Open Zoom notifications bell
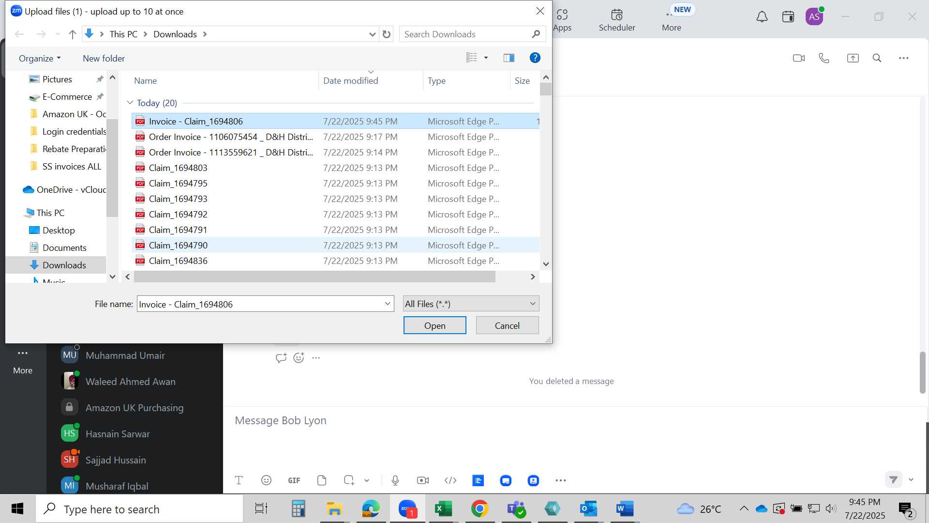The width and height of the screenshot is (929, 523). 762,17
